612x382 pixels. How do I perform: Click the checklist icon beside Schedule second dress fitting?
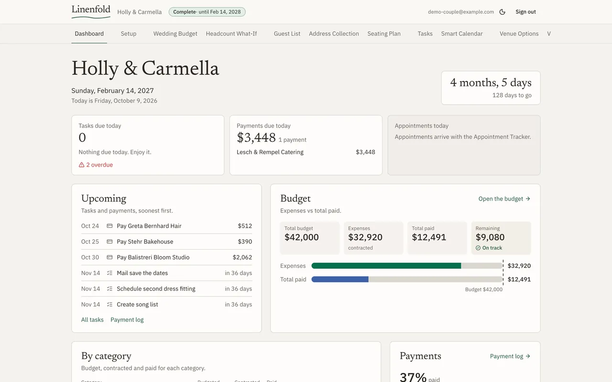(x=109, y=289)
